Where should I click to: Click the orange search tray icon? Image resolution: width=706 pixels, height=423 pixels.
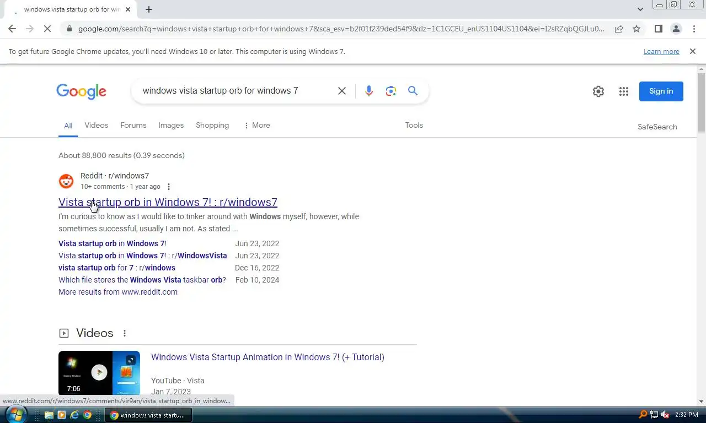click(643, 415)
